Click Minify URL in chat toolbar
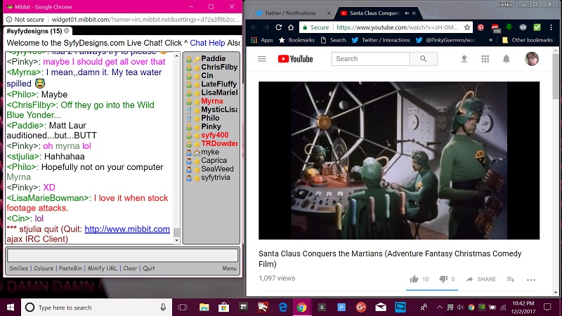Viewport: 562px width, 316px height. point(102,268)
